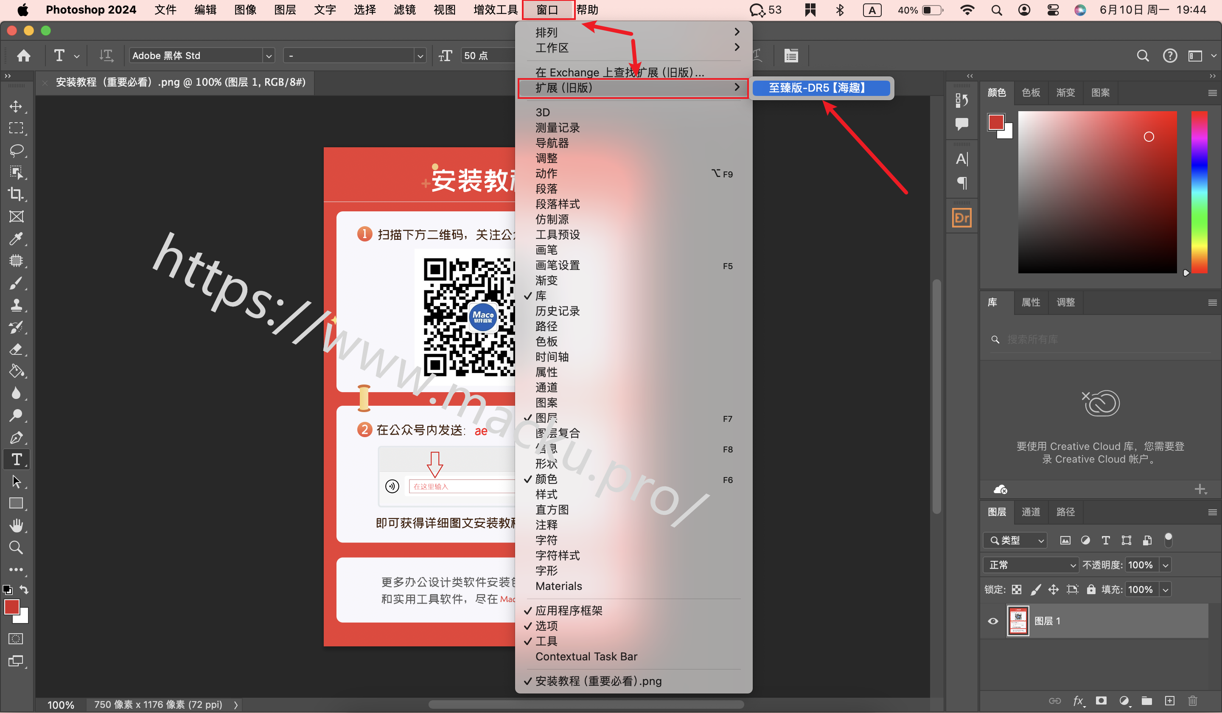
Task: Select the Frame tool
Action: tap(16, 216)
